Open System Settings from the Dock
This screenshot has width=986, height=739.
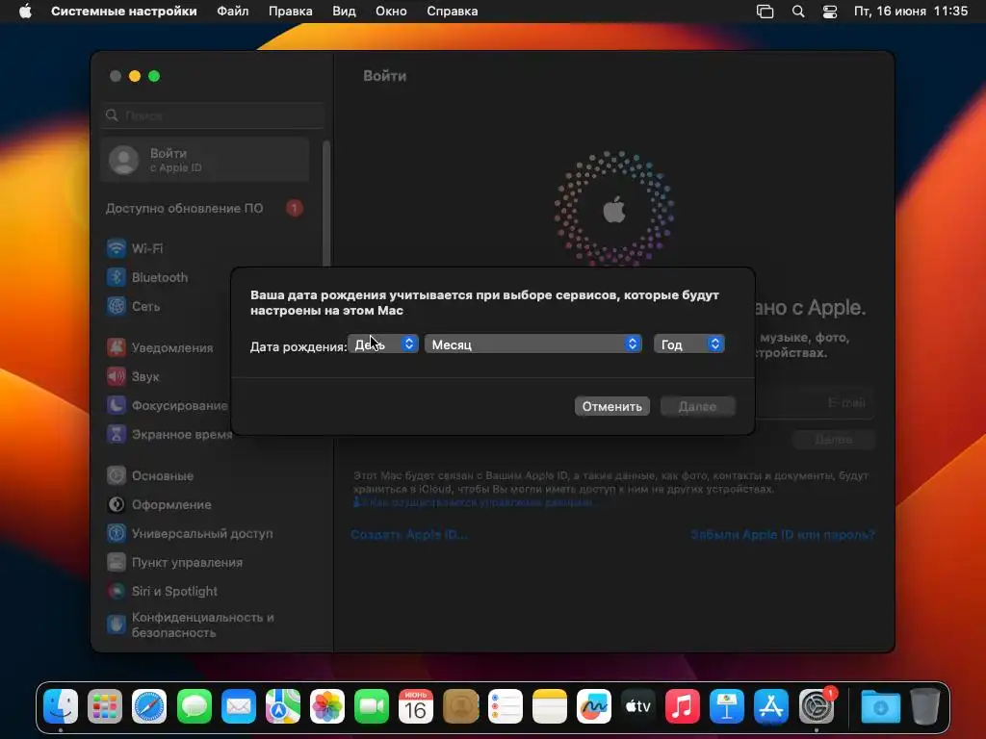click(x=817, y=706)
